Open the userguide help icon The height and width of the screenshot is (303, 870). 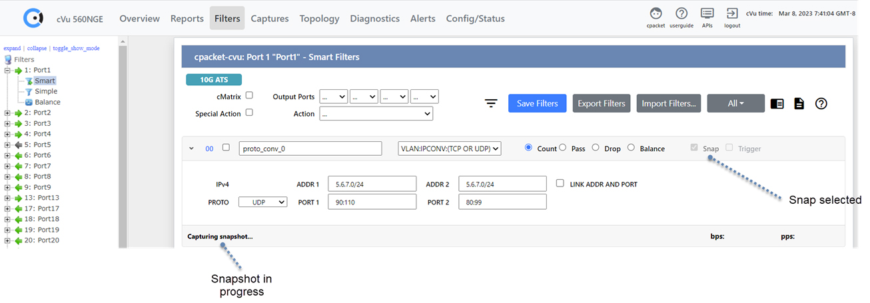pos(681,13)
